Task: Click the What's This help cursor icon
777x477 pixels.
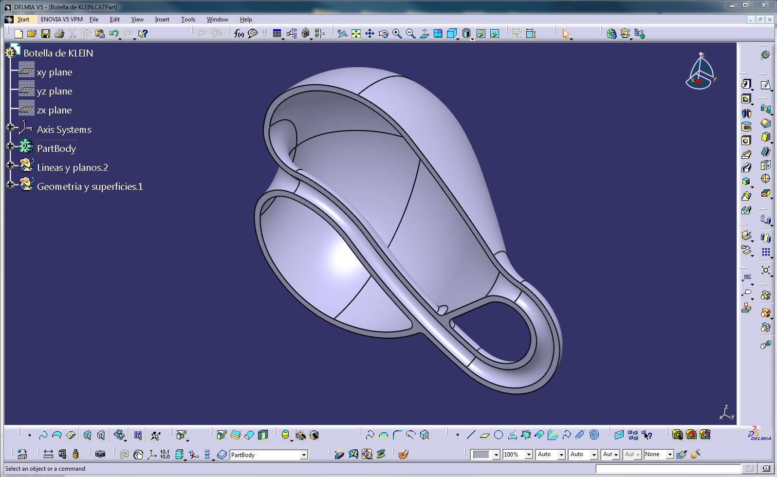Action: click(x=143, y=34)
